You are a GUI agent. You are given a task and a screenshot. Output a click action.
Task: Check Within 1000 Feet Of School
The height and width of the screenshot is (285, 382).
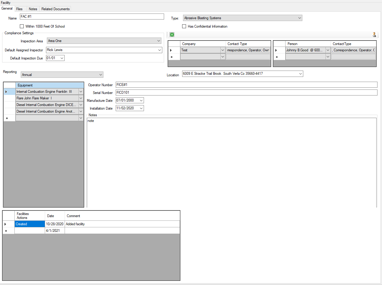(22, 26)
